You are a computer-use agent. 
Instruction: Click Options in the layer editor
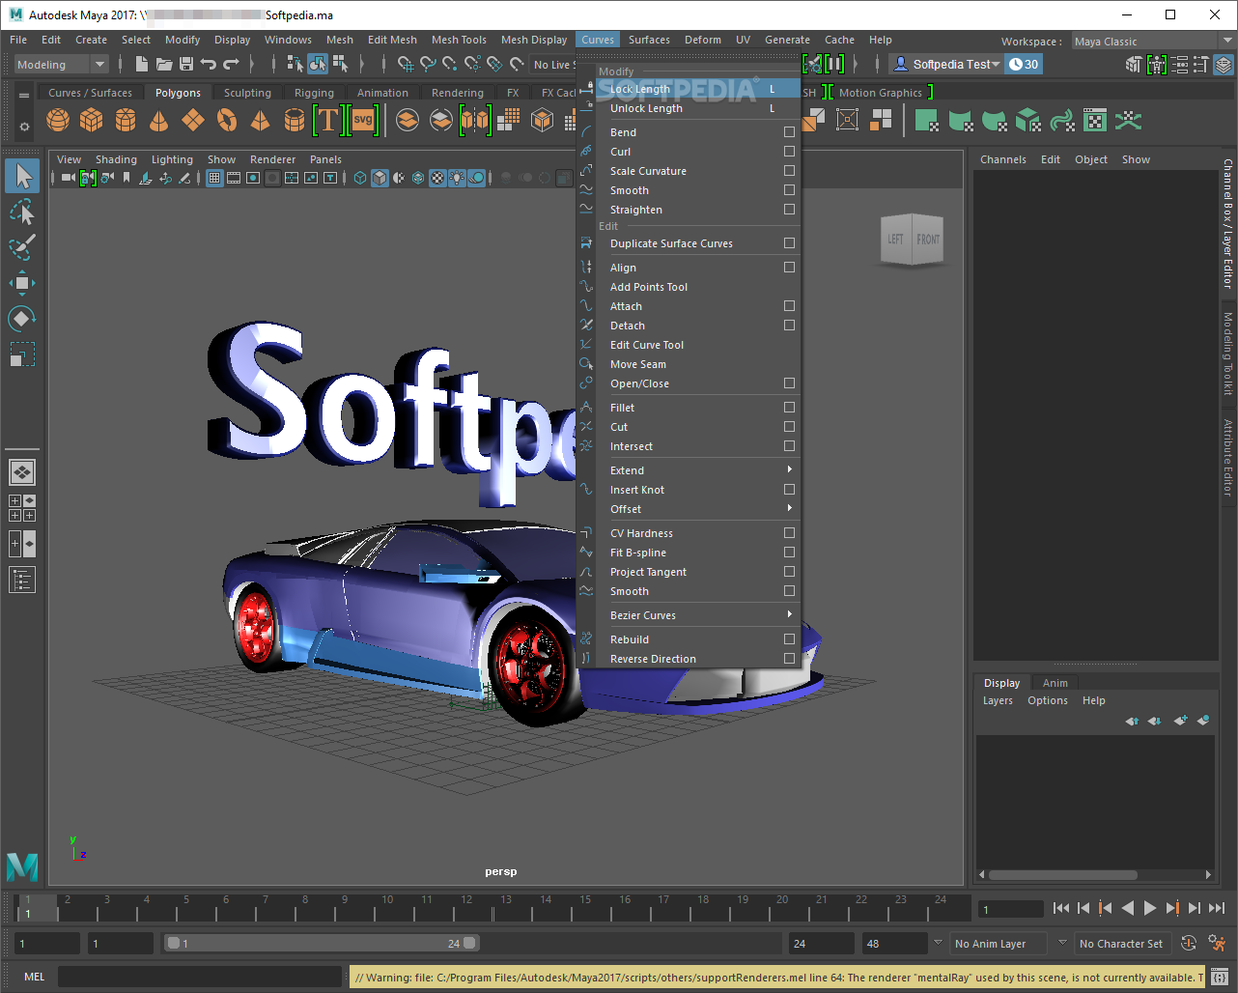[1047, 700]
